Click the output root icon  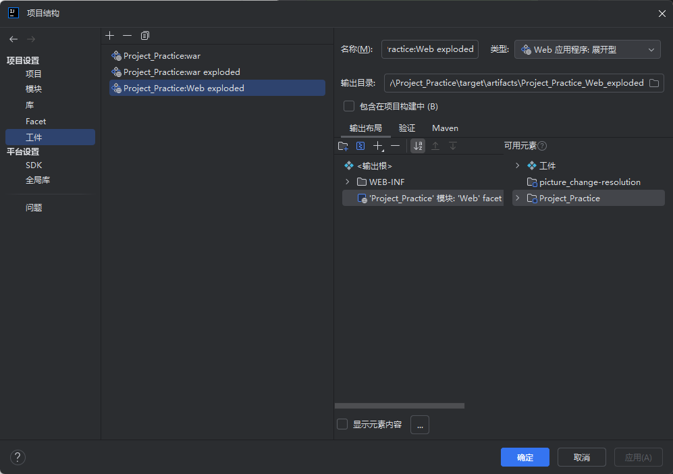pyautogui.click(x=349, y=165)
